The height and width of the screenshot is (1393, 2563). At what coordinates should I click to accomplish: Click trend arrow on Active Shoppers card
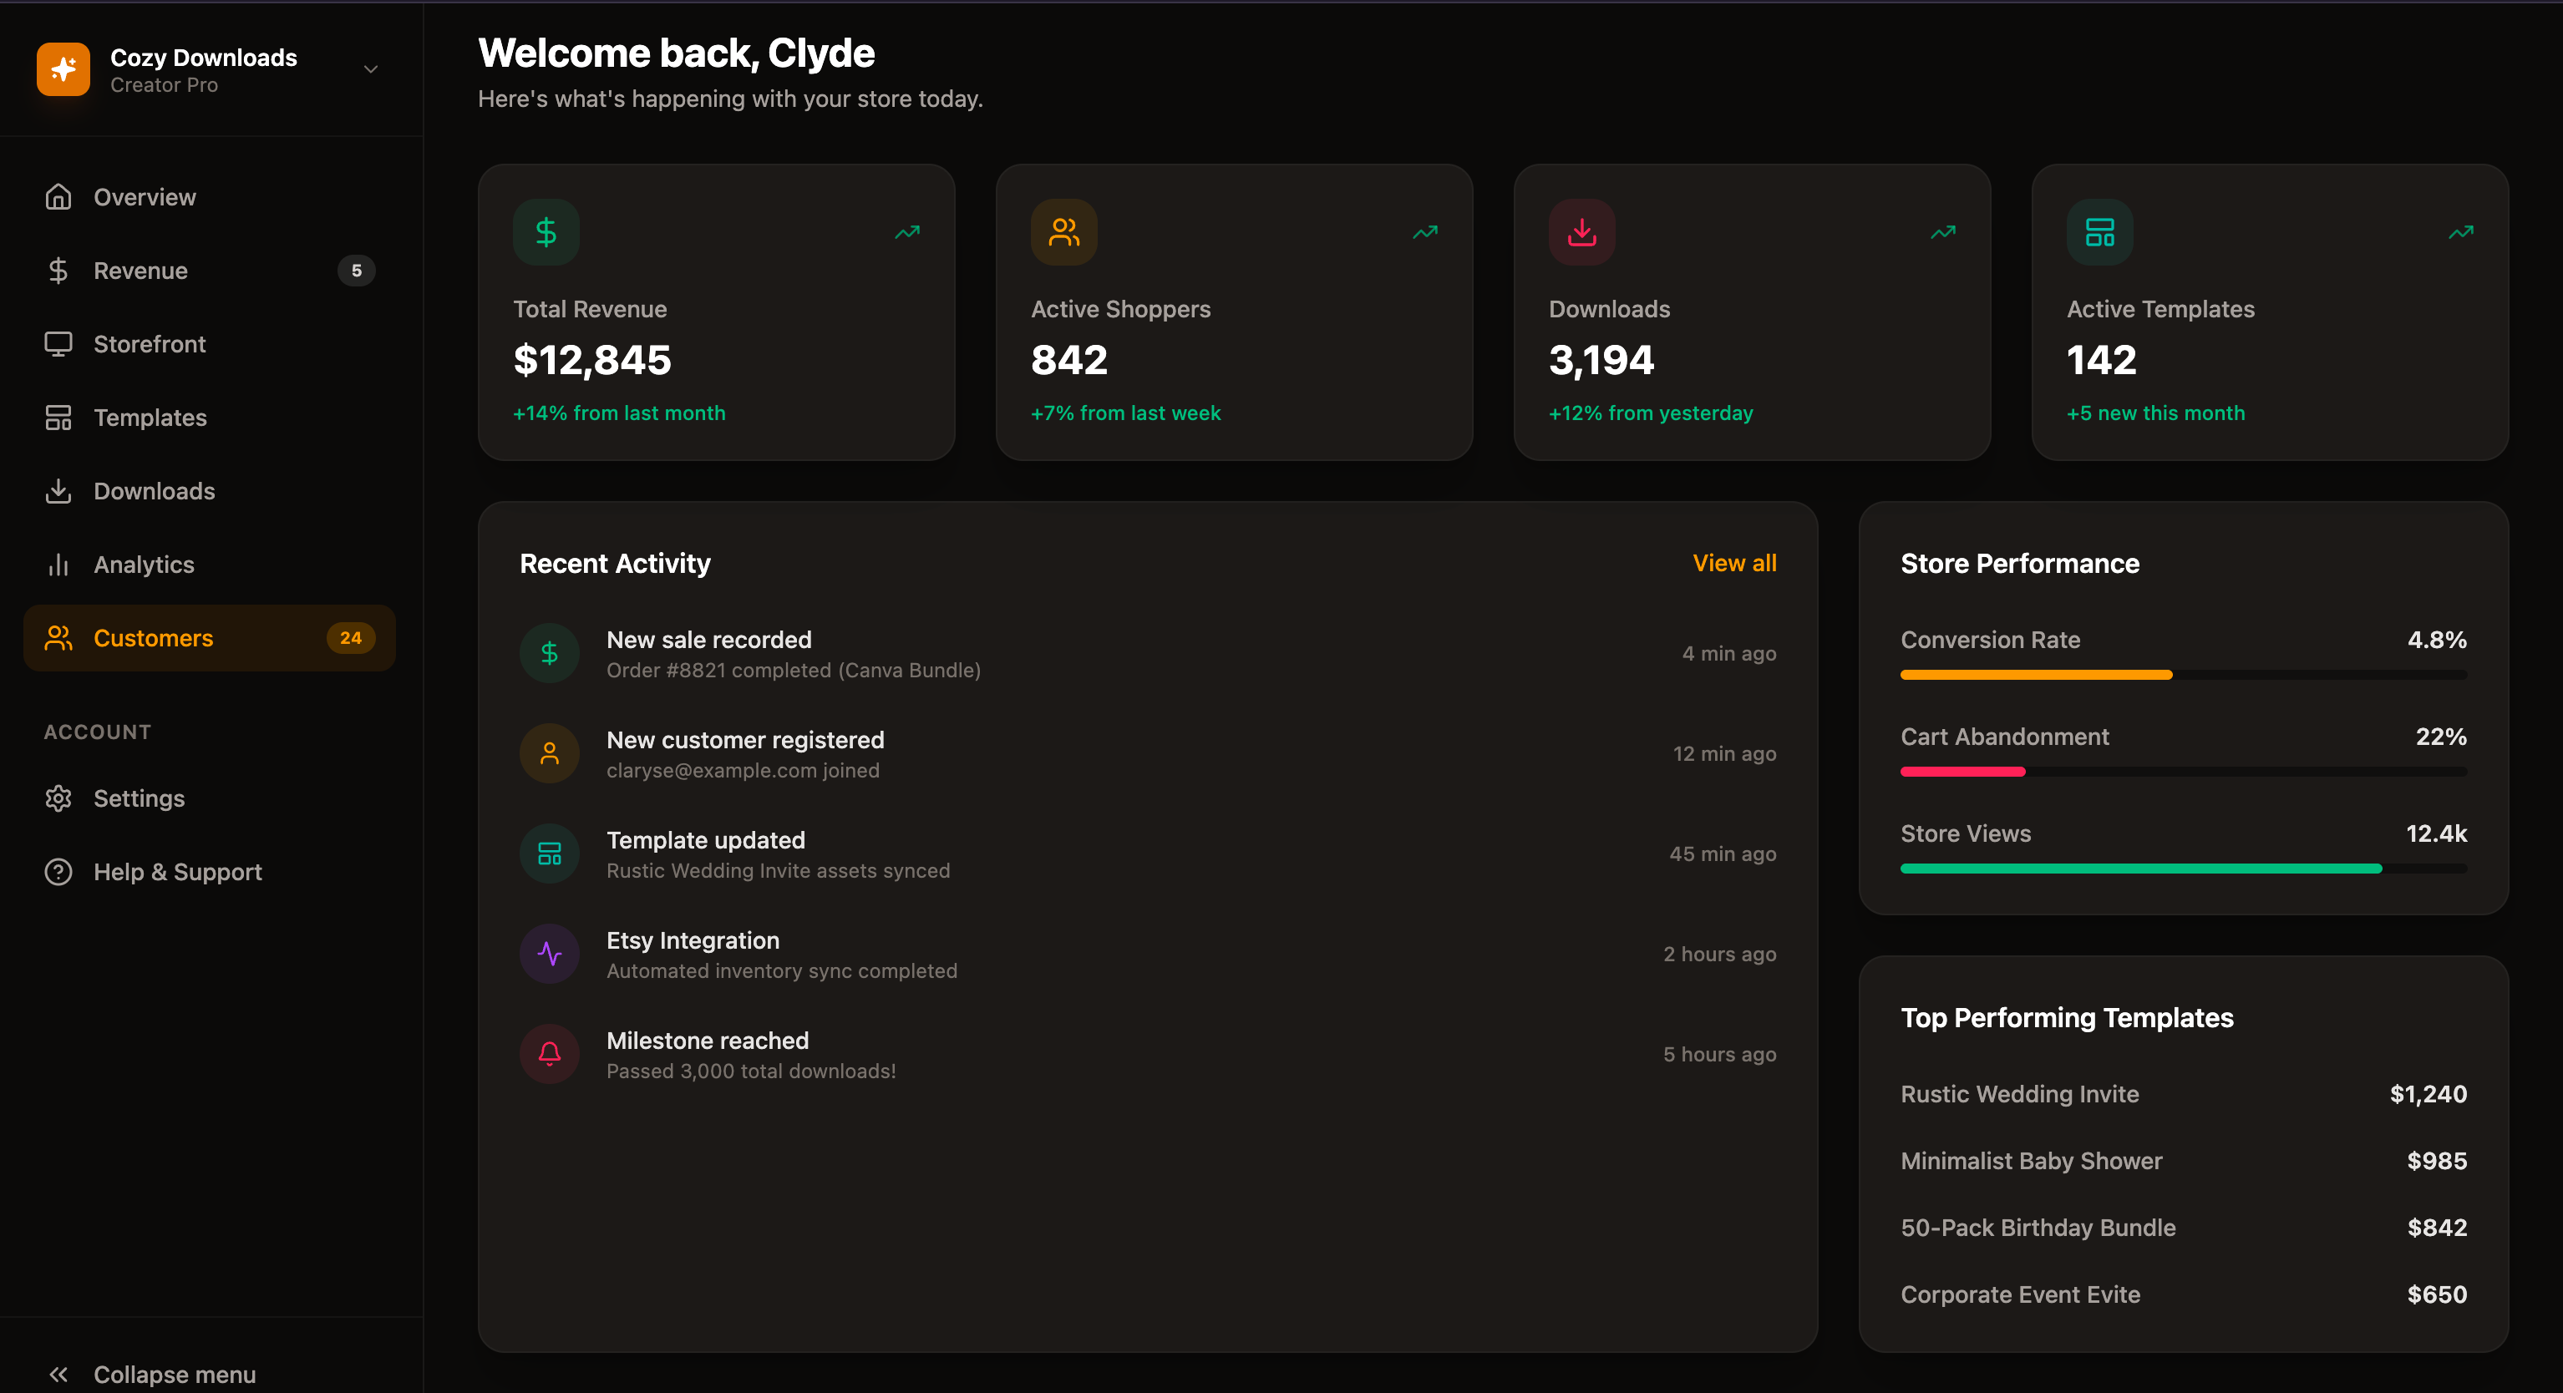[1425, 233]
